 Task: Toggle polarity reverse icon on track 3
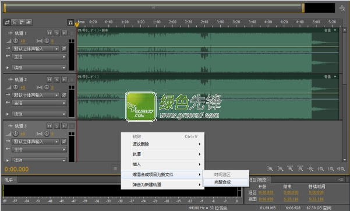[64, 142]
